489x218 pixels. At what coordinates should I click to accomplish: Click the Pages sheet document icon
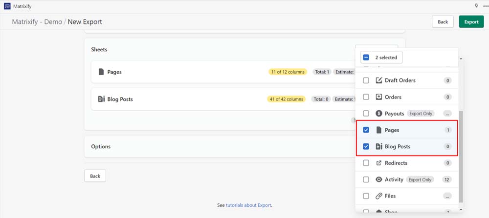coord(101,72)
